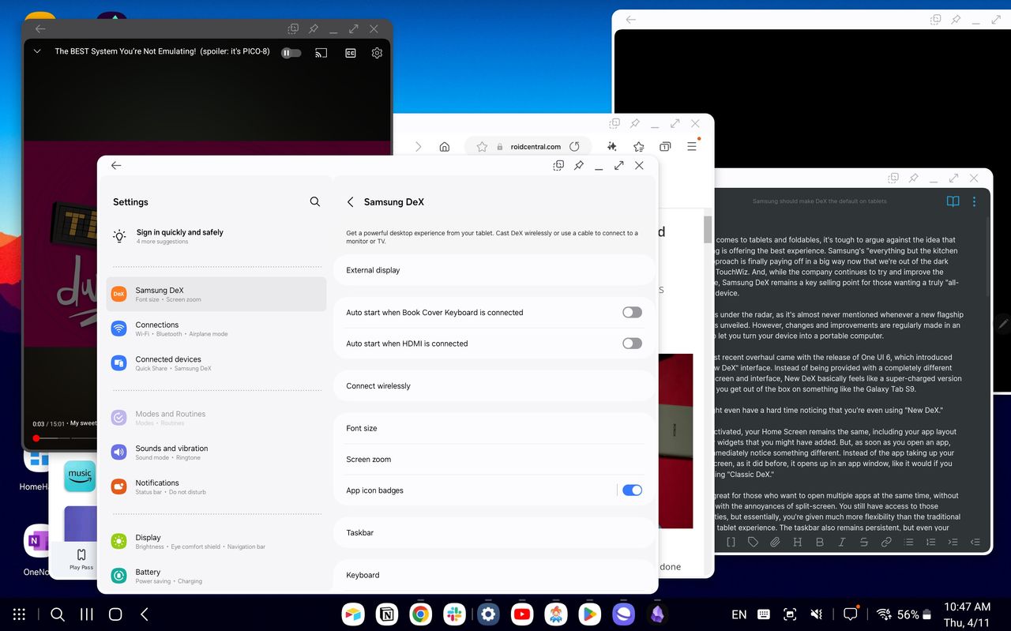1011x631 pixels.
Task: Add attachment paperclip in notes editor
Action: (x=776, y=542)
